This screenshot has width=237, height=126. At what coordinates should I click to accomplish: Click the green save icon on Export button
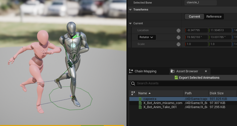click(x=176, y=78)
